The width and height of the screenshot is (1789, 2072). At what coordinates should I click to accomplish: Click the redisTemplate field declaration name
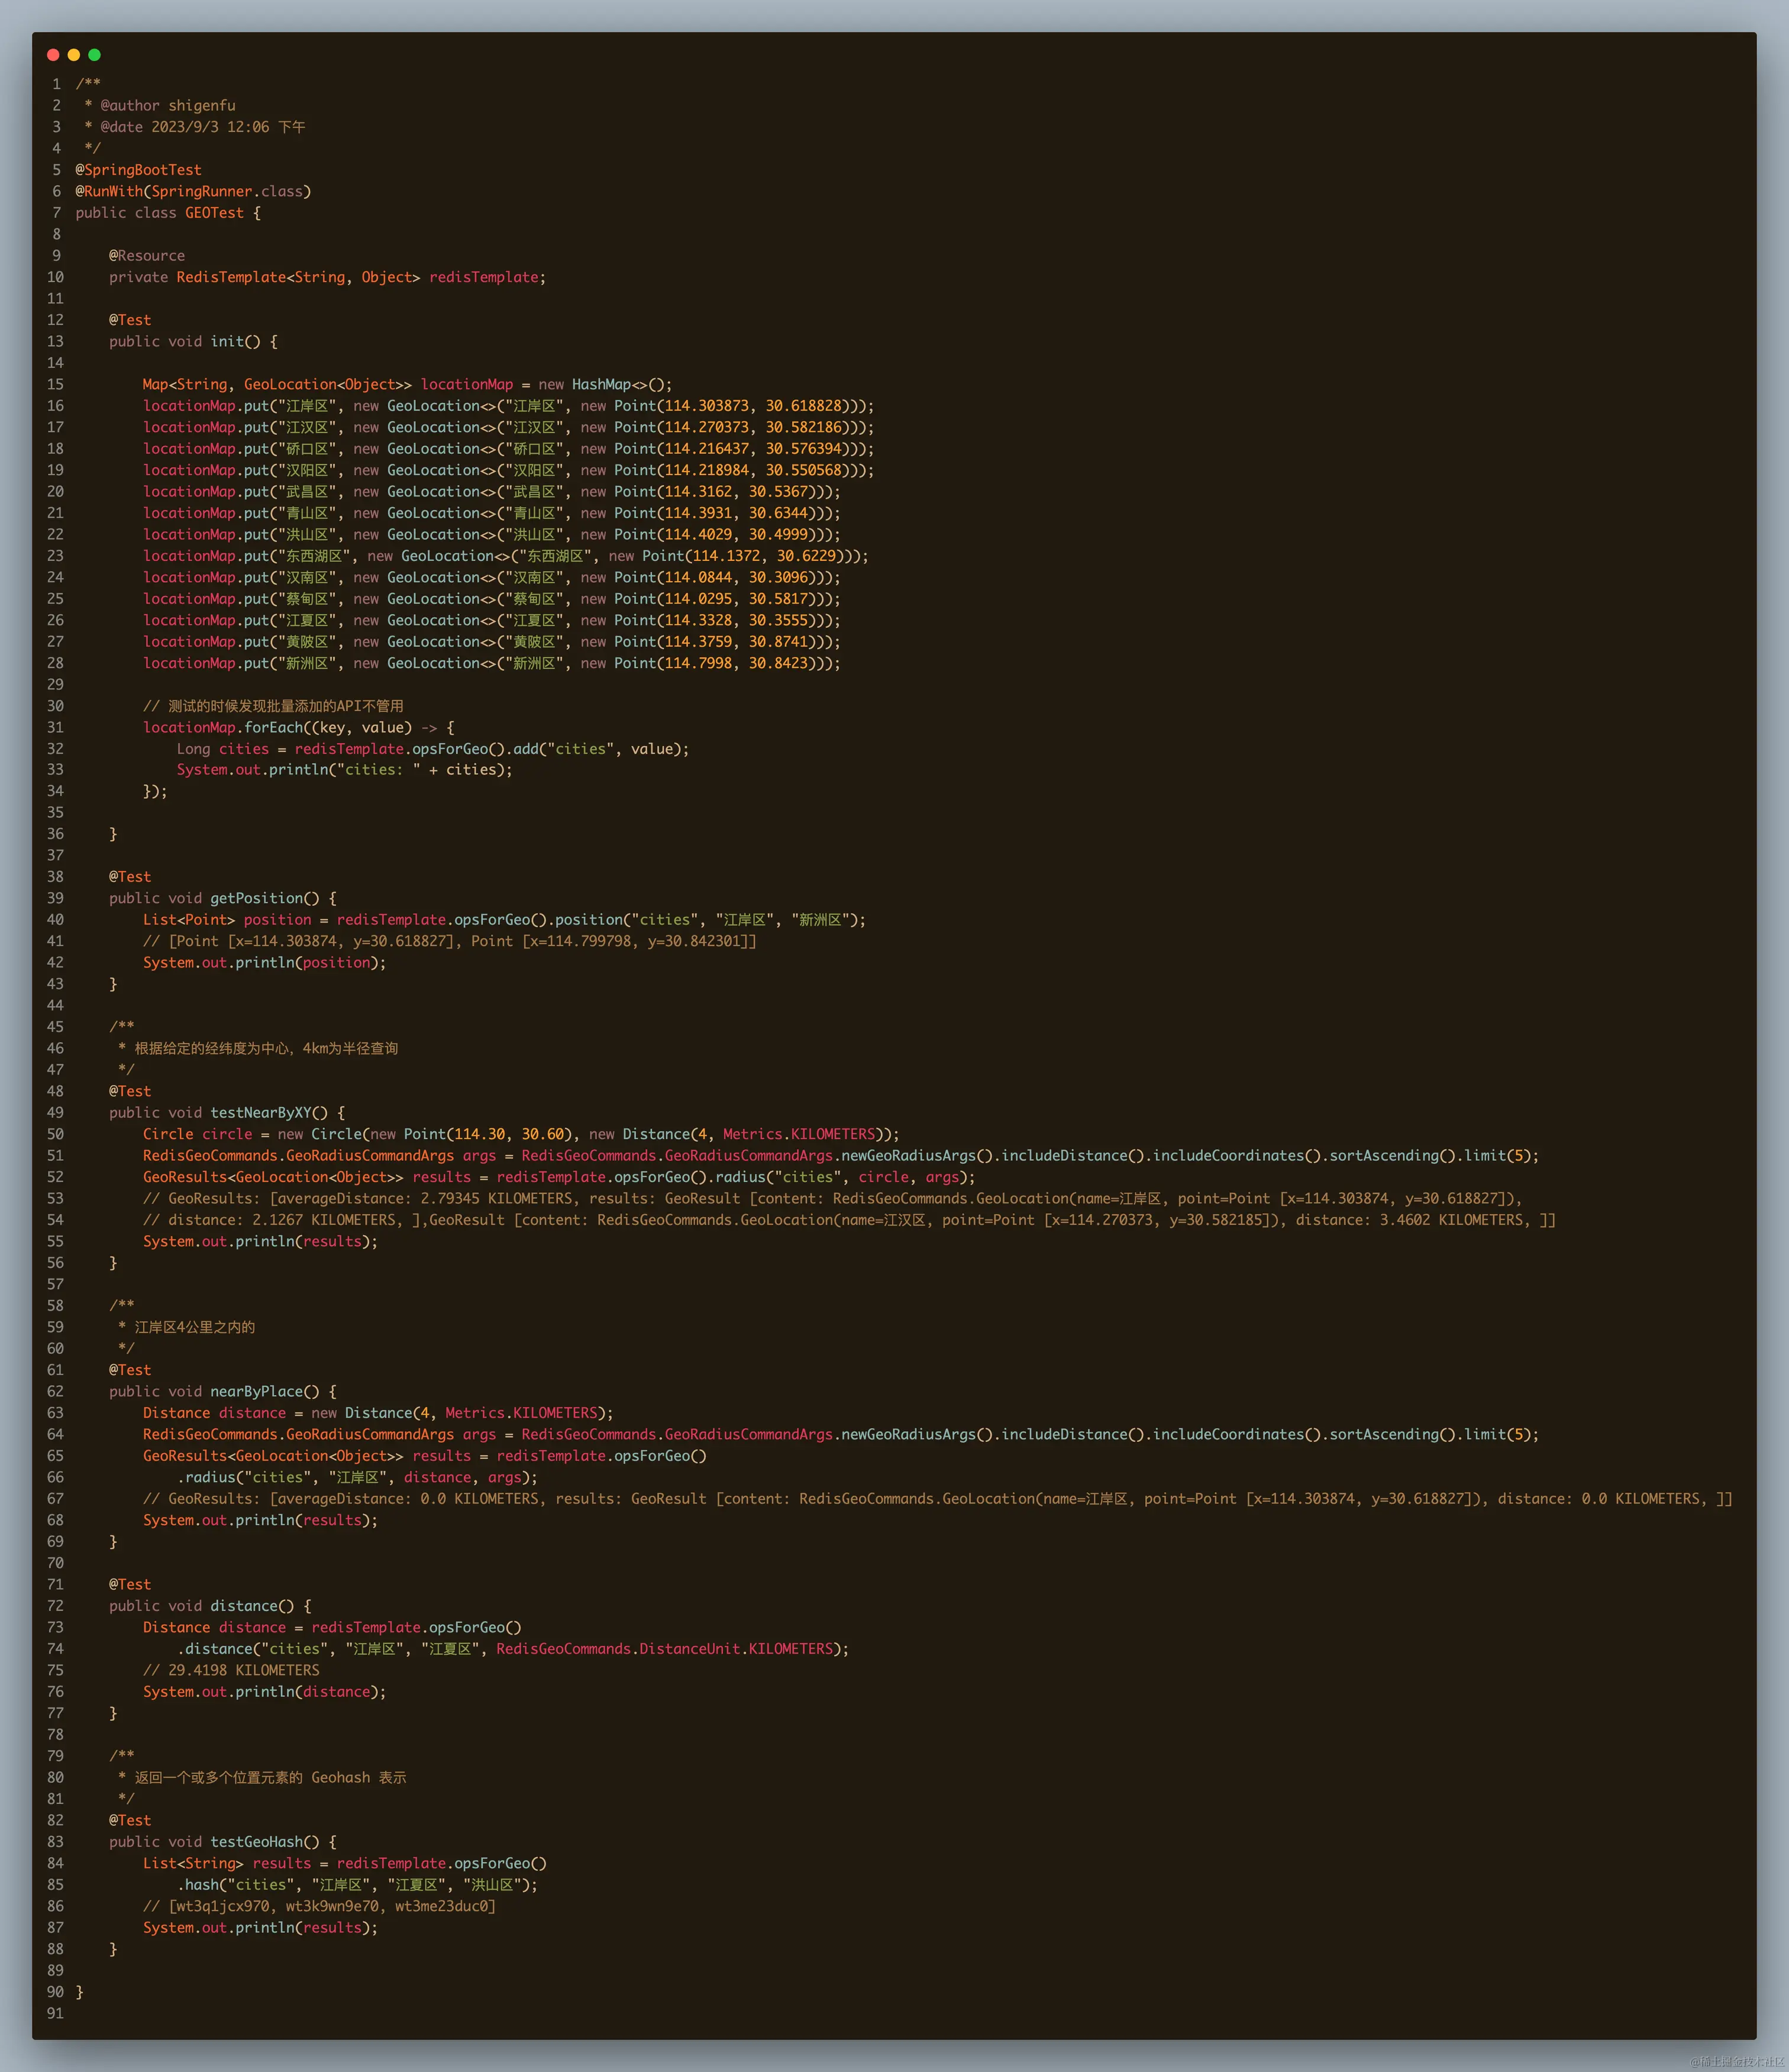(483, 277)
